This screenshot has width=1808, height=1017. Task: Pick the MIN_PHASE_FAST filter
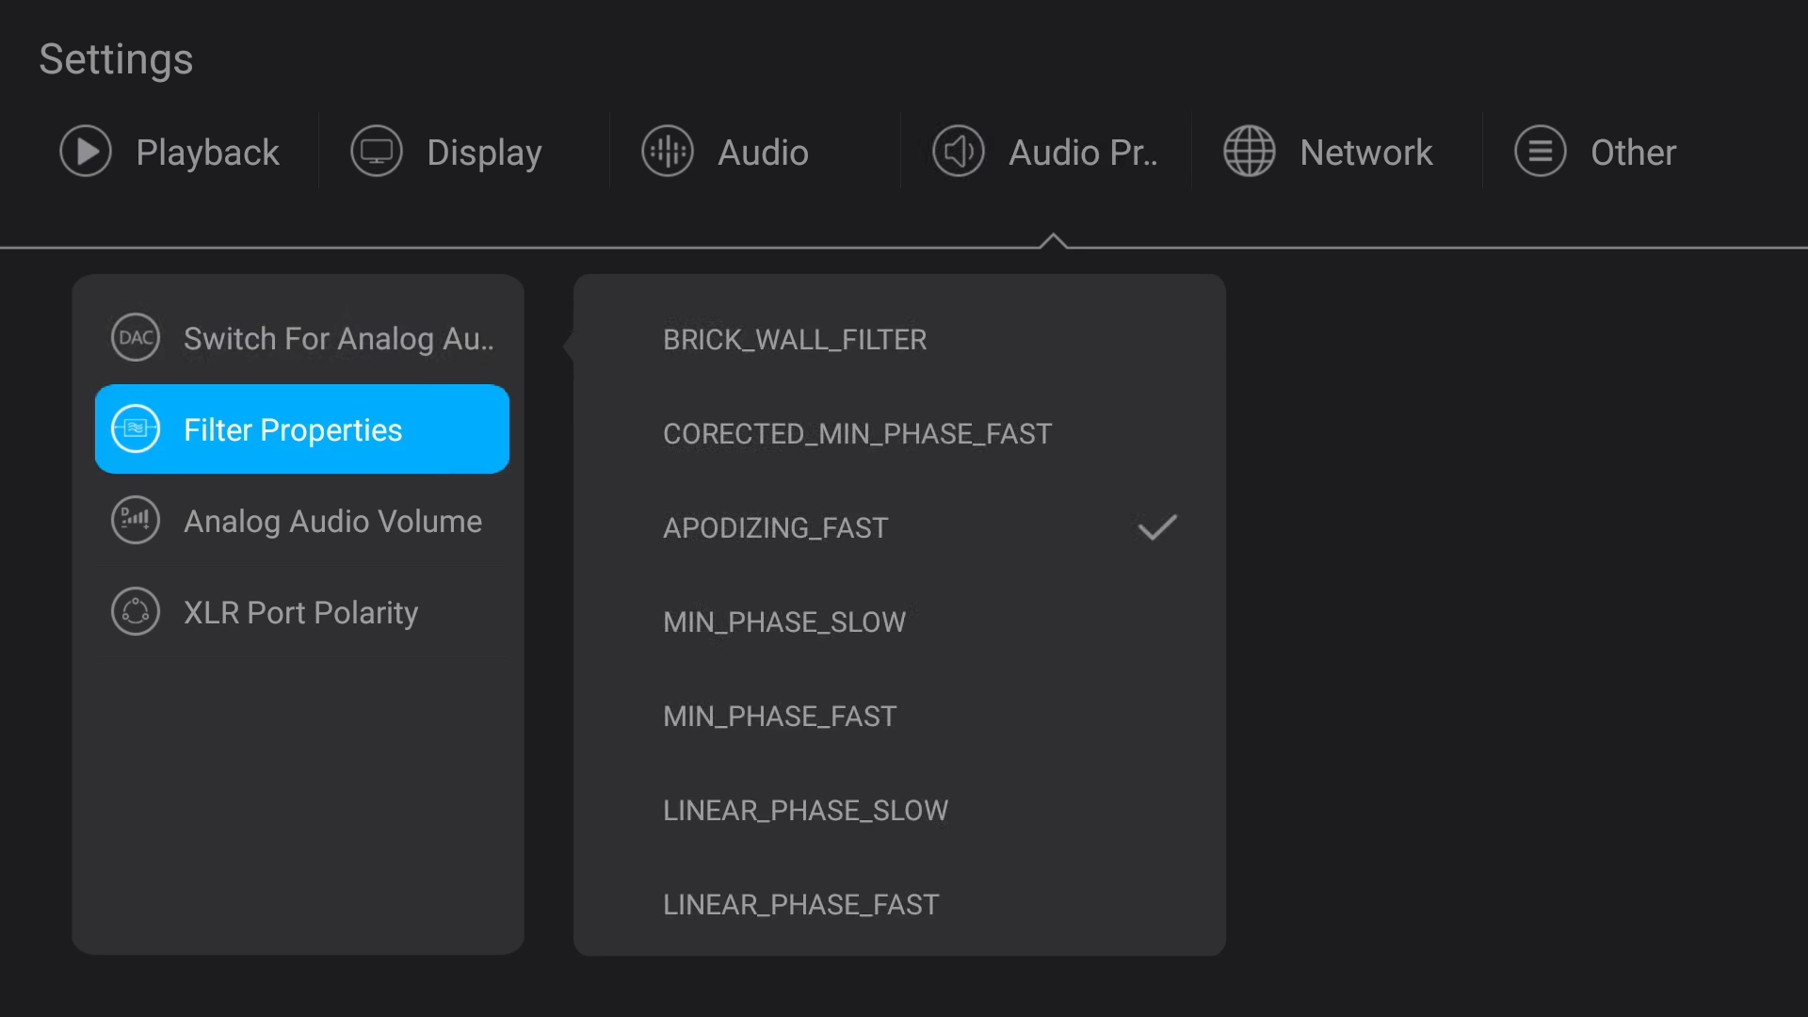[x=780, y=717]
